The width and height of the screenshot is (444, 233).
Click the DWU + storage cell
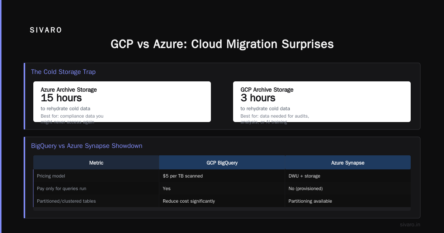coord(305,176)
